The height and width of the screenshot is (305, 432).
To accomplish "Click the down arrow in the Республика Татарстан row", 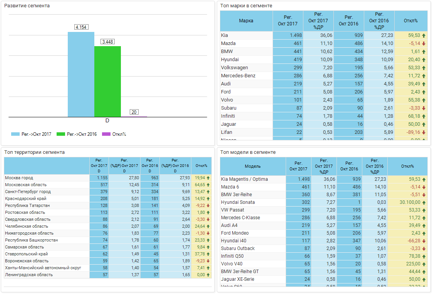I will (208, 206).
